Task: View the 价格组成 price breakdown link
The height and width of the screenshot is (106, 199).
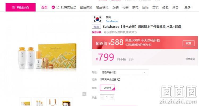Action: pyautogui.click(x=190, y=59)
